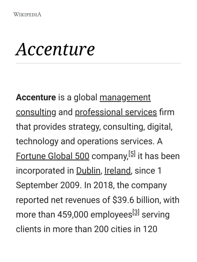Open the underlined 'management' link
Screen dimensions: 197x262
tap(125, 97)
